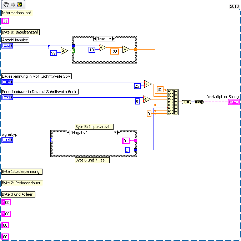Click the divide node fed by constant 25
Screen dimensions: 241x241
[148, 84]
